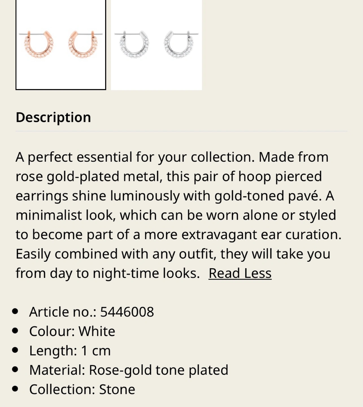Click the Length: 1 cm detail line
Viewport: 363px width, 407px height.
click(70, 351)
